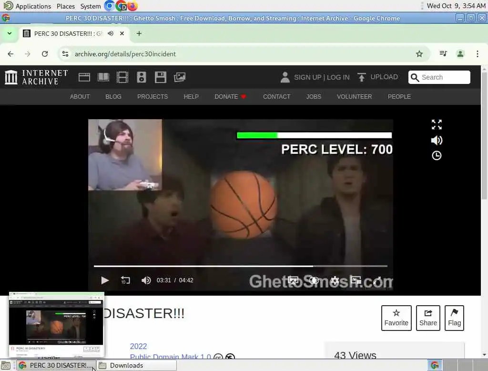Rewind 10 seconds in the player
The image size is (488, 371).
(x=125, y=280)
